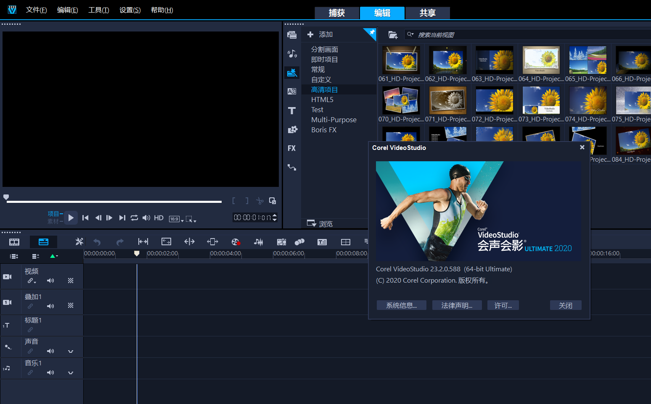Click the 许可... button
The image size is (651, 404).
tap(503, 305)
